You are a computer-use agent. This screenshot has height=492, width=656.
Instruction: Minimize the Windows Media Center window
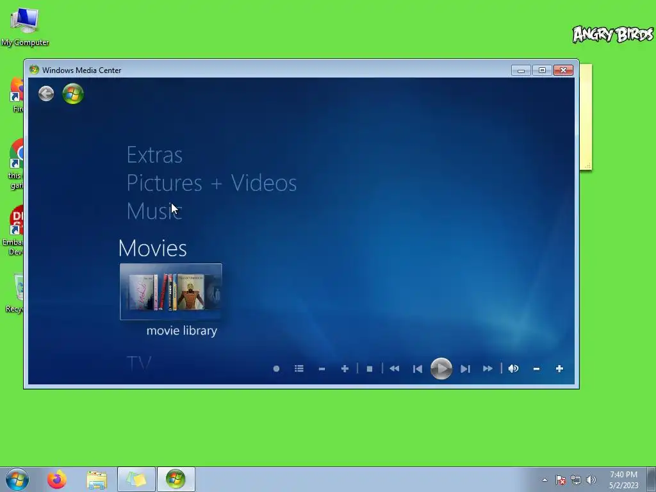click(x=521, y=70)
